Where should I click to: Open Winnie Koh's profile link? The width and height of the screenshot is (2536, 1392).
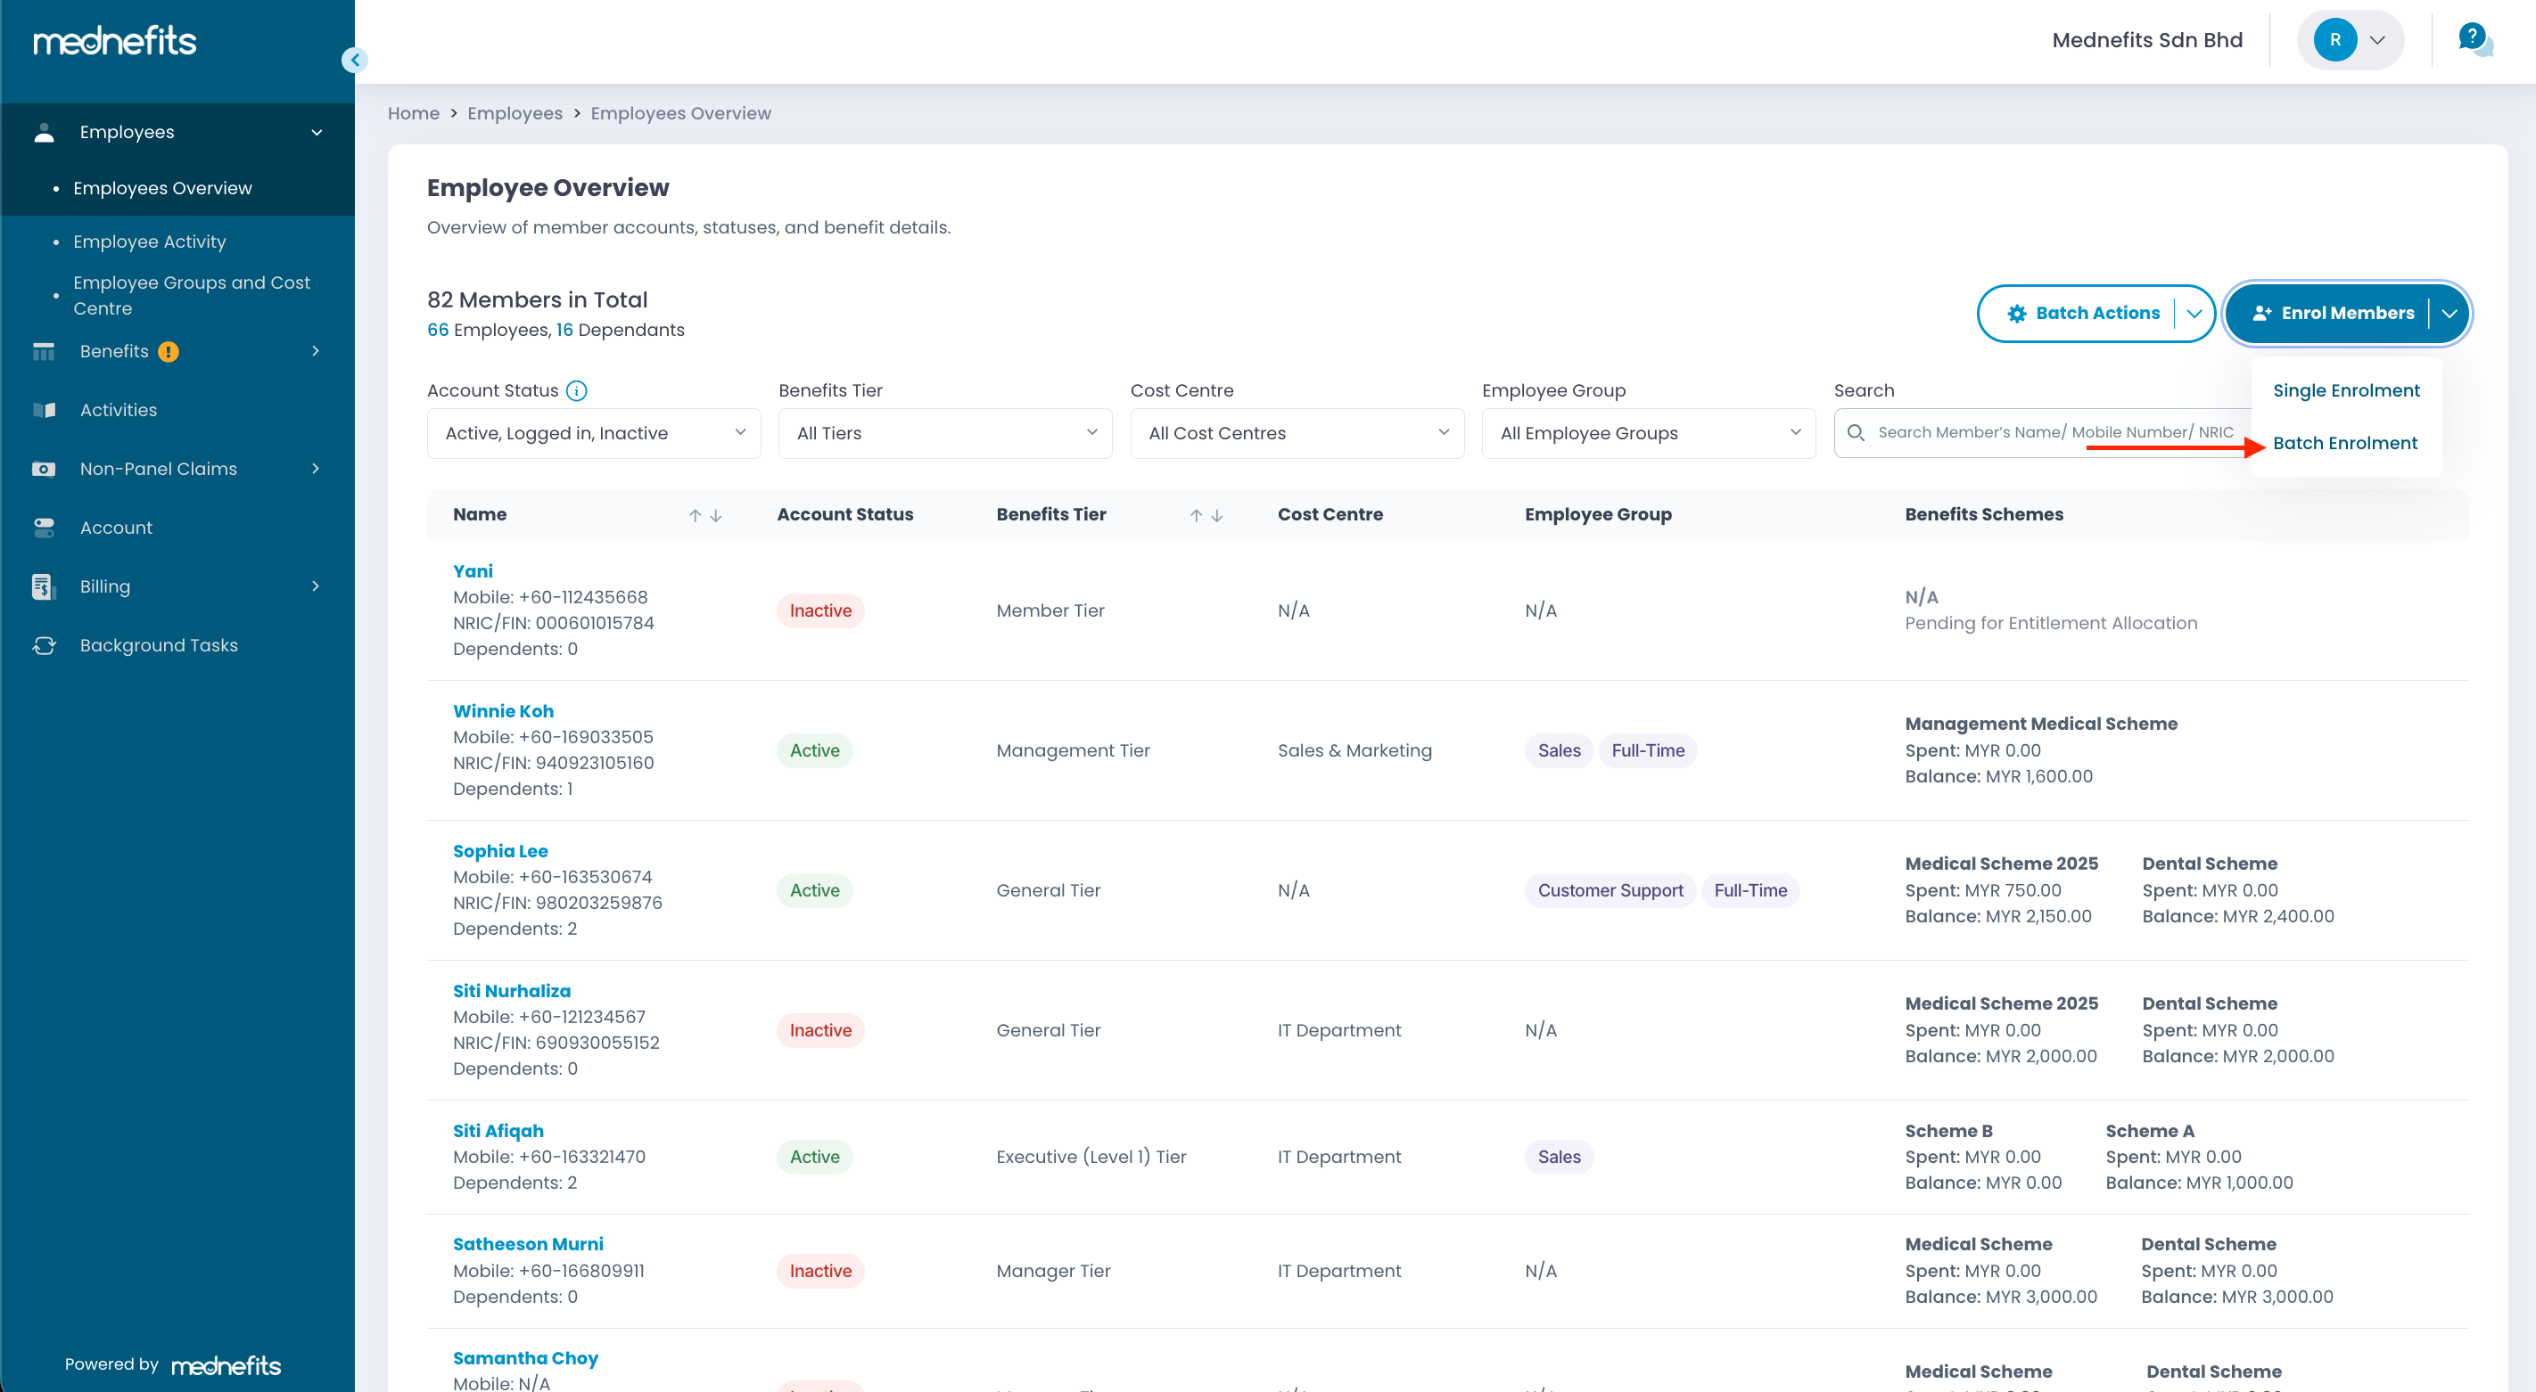tap(503, 710)
